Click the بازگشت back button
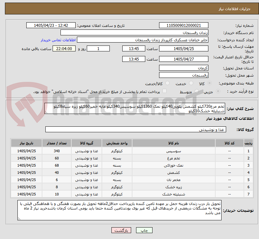 (x=121, y=230)
